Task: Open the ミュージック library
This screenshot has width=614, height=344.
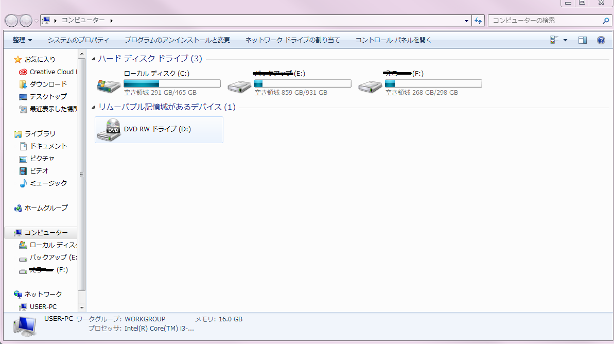Action: pyautogui.click(x=43, y=183)
